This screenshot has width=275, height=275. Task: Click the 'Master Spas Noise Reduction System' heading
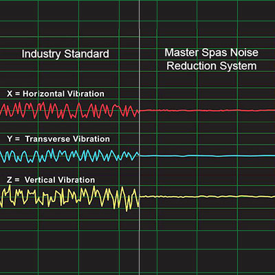212,59
